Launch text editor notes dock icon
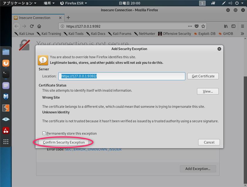The image size is (247, 187). (x=6, y=86)
